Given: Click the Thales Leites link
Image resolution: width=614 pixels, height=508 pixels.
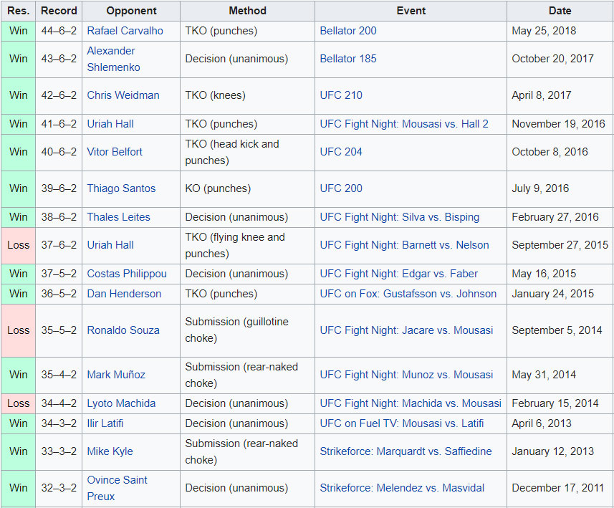Looking at the screenshot, I should pyautogui.click(x=118, y=217).
